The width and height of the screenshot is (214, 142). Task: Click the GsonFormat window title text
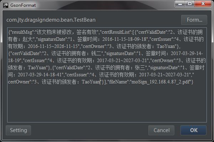[x=23, y=5]
